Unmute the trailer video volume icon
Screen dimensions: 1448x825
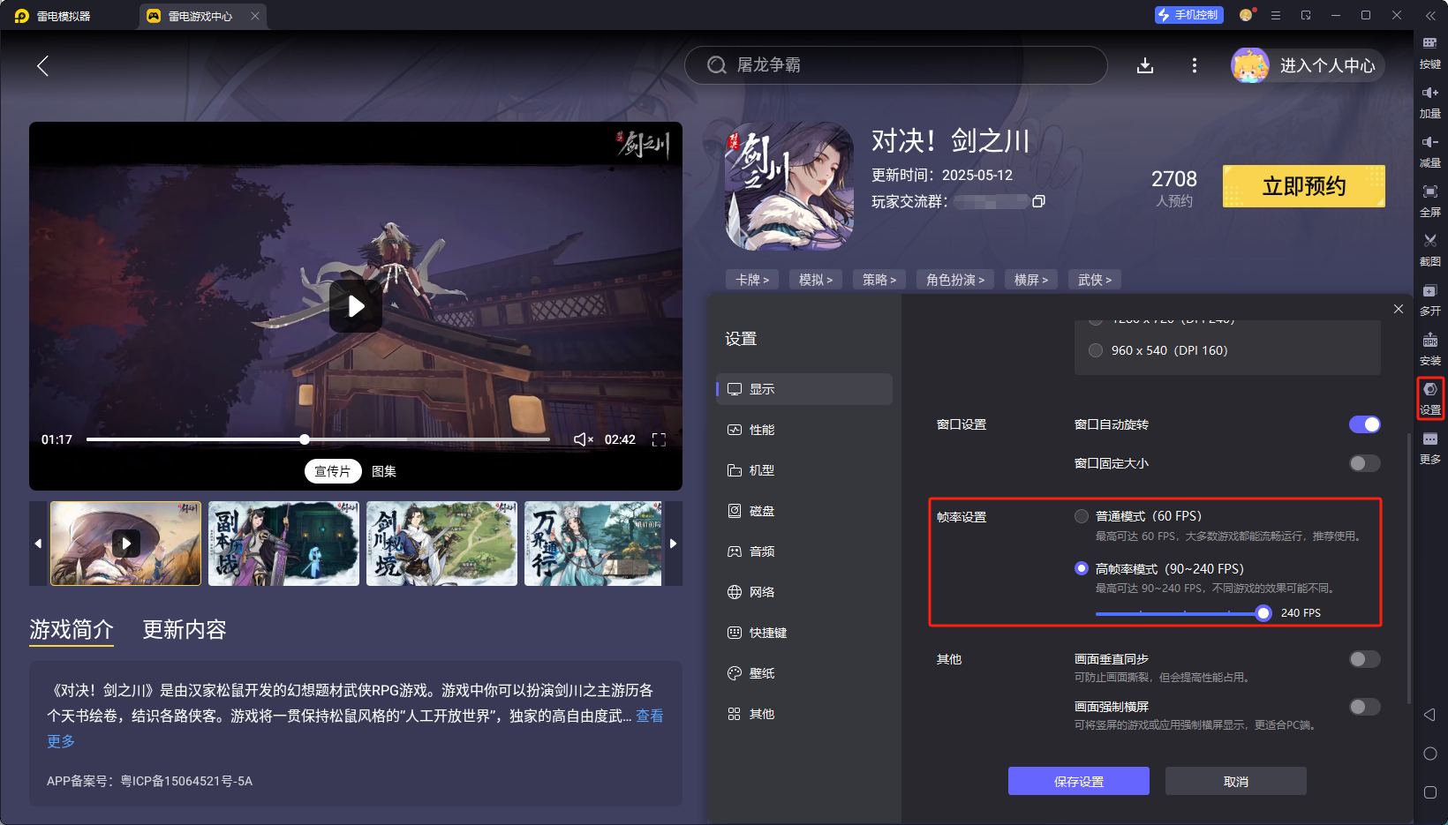click(583, 439)
